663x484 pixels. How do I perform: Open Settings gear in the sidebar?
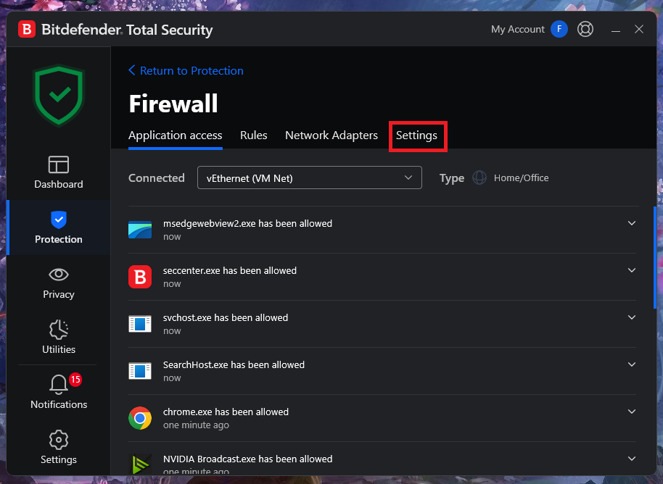coord(59,447)
